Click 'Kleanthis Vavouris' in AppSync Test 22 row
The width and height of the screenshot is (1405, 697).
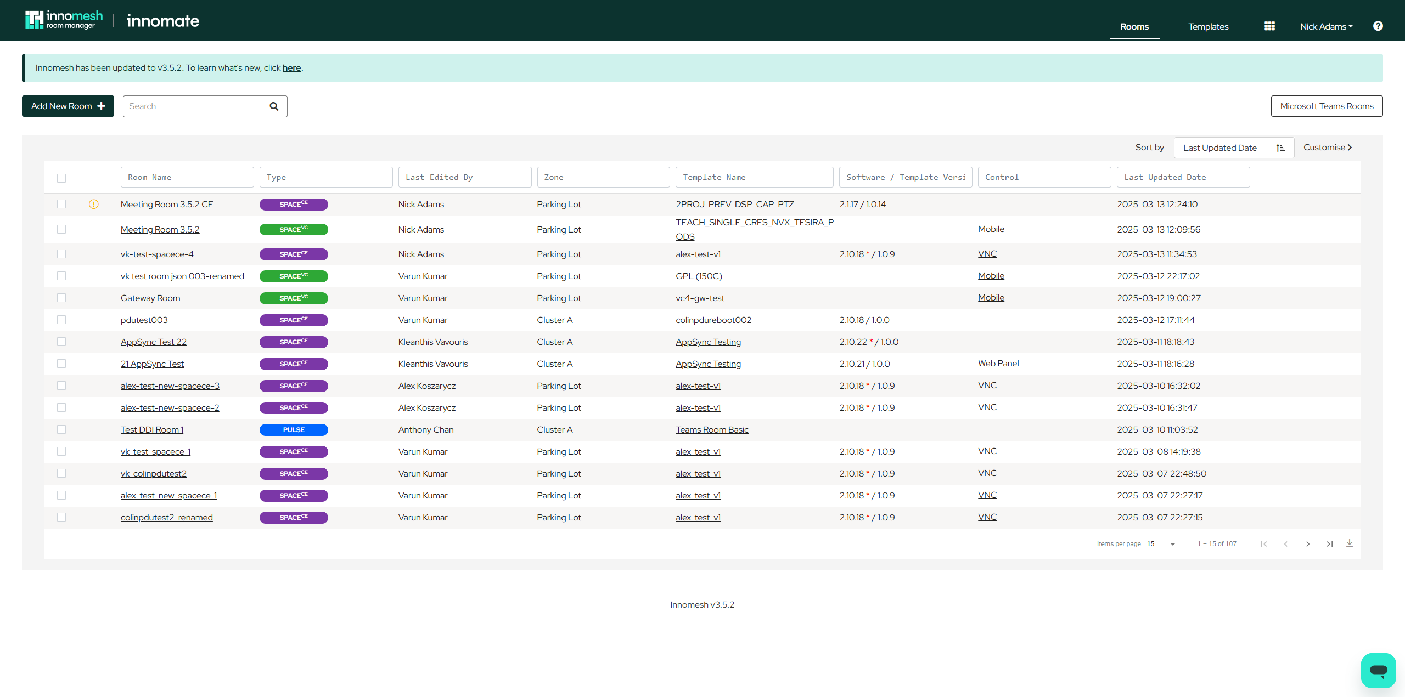[433, 342]
